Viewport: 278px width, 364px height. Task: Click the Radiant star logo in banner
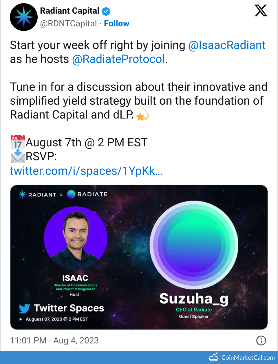point(22,194)
